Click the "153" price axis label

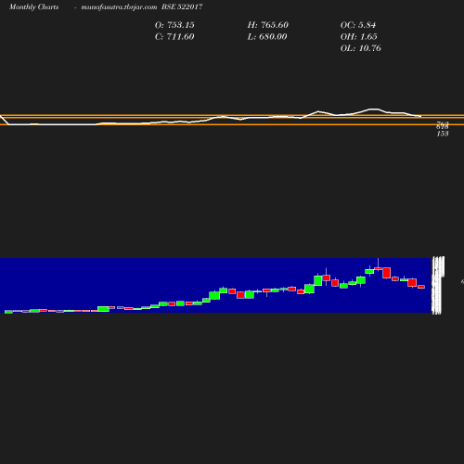click(443, 134)
